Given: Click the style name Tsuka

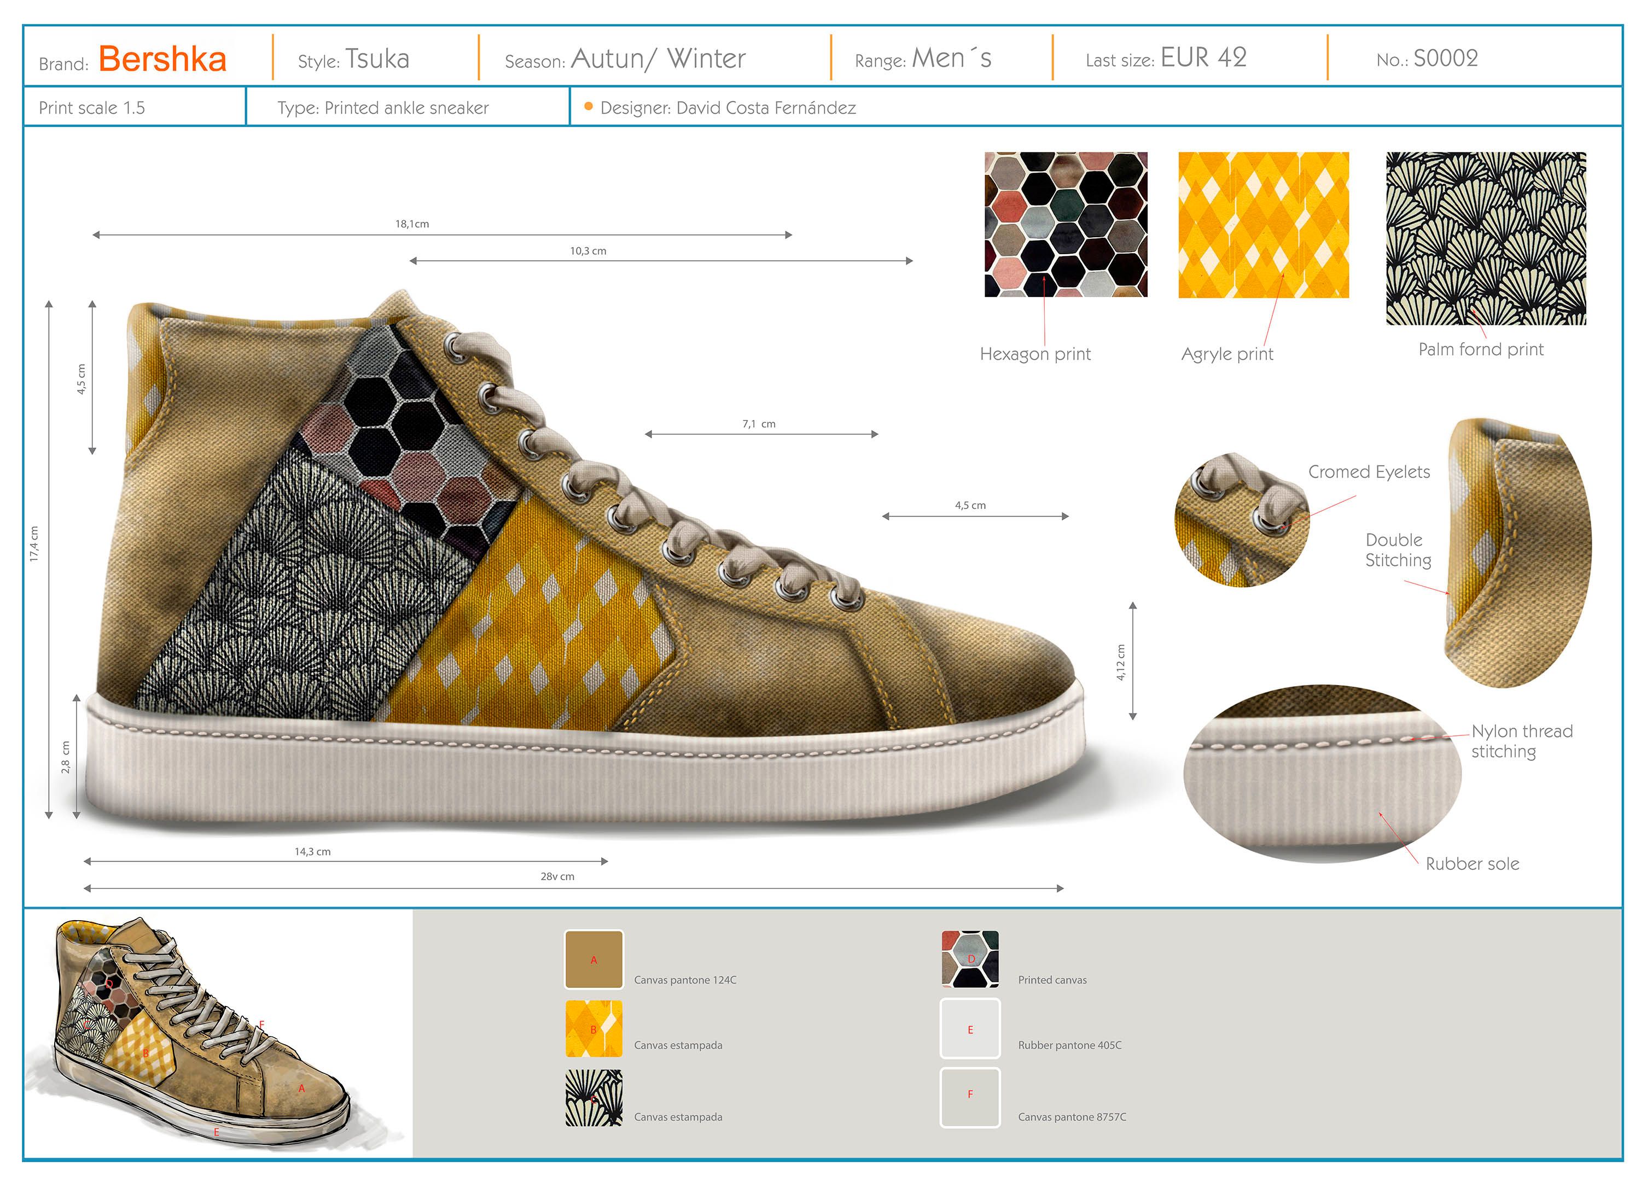Looking at the screenshot, I should (377, 58).
